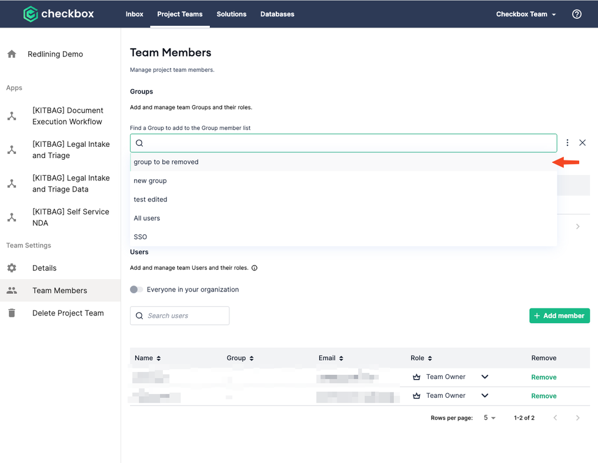Toggle Everyone in your organization switch

tap(136, 290)
